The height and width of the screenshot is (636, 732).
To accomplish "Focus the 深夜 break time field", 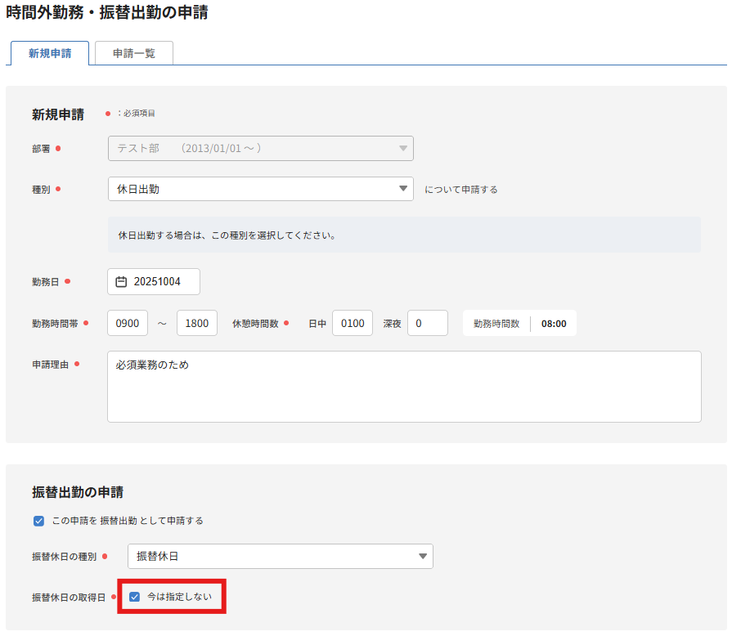I will pyautogui.click(x=427, y=323).
